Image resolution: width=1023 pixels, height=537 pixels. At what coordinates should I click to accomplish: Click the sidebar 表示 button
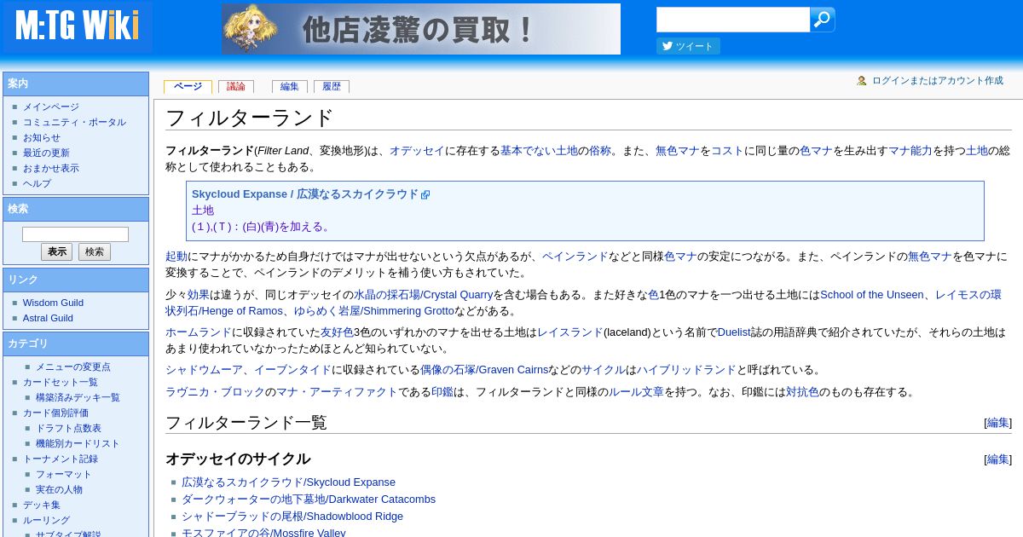point(56,252)
